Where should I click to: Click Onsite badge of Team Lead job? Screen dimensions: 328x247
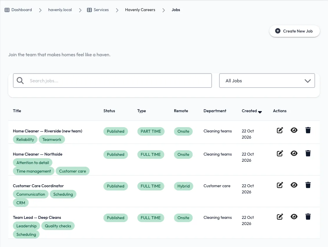coord(183,218)
